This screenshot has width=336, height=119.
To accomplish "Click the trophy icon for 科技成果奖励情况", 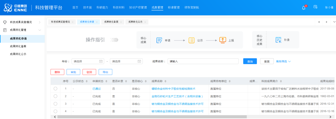I will pos(5,22).
